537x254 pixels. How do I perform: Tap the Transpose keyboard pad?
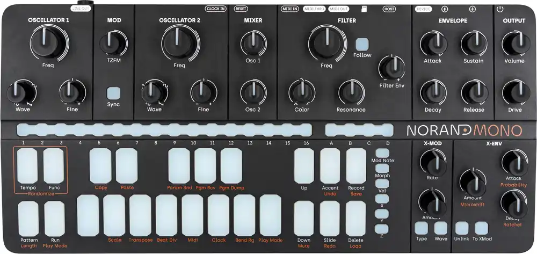click(x=140, y=216)
